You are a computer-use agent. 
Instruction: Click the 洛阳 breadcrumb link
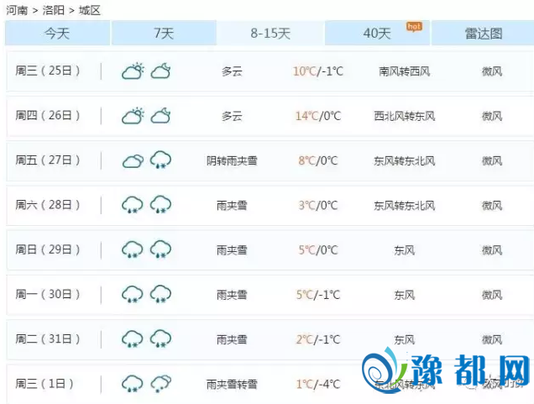pos(53,10)
